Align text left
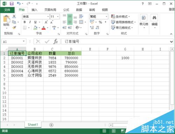This screenshot has width=175, height=134. (x=64, y=22)
